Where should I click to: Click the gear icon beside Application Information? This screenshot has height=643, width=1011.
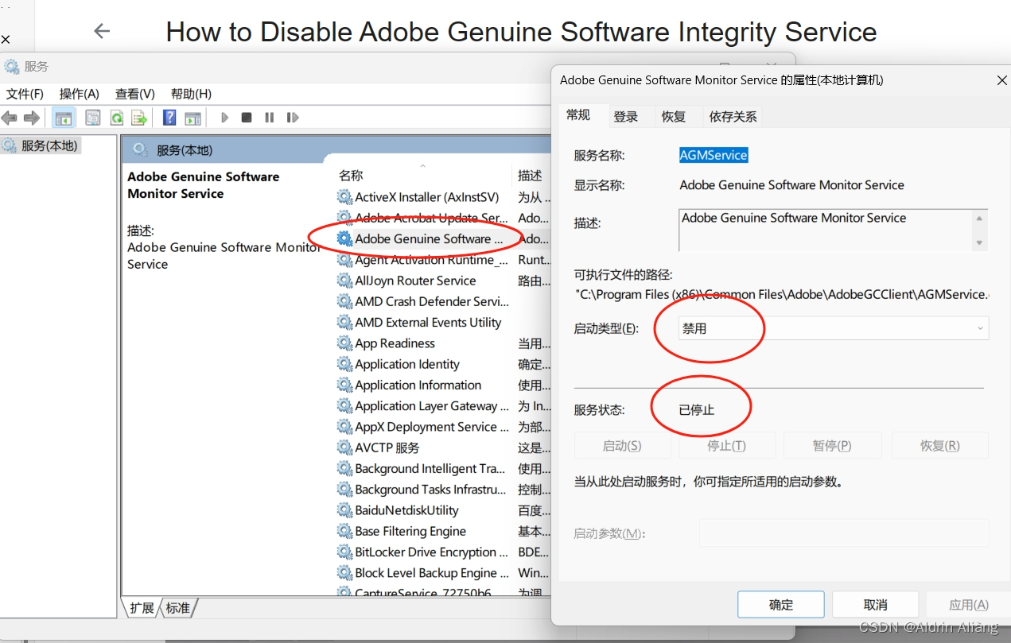tap(344, 385)
